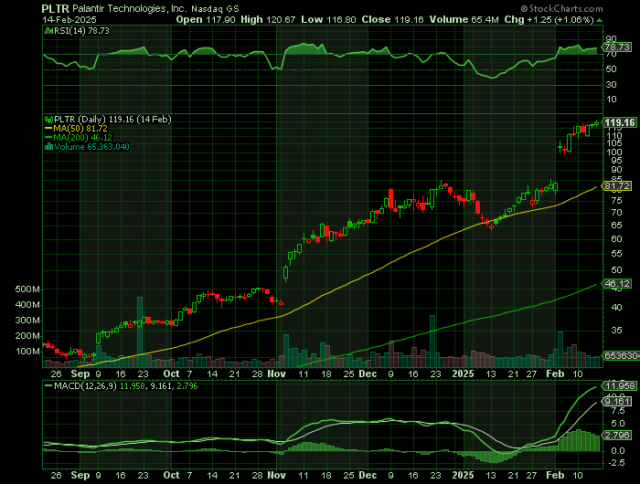Click the RSI 78.73 value tag on the right axis

pyautogui.click(x=617, y=47)
